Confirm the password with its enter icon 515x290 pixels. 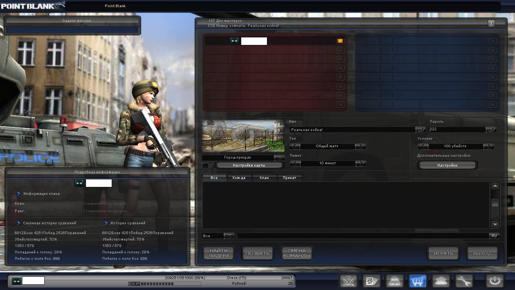(x=490, y=130)
